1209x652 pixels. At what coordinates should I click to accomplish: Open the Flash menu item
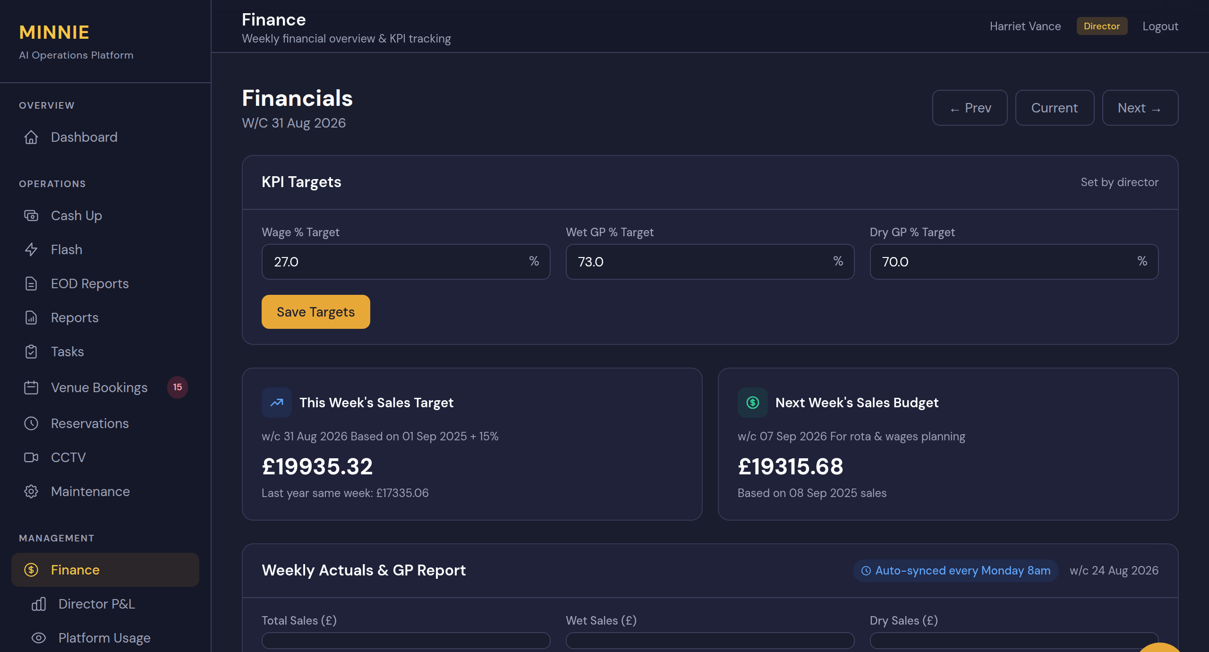coord(105,249)
